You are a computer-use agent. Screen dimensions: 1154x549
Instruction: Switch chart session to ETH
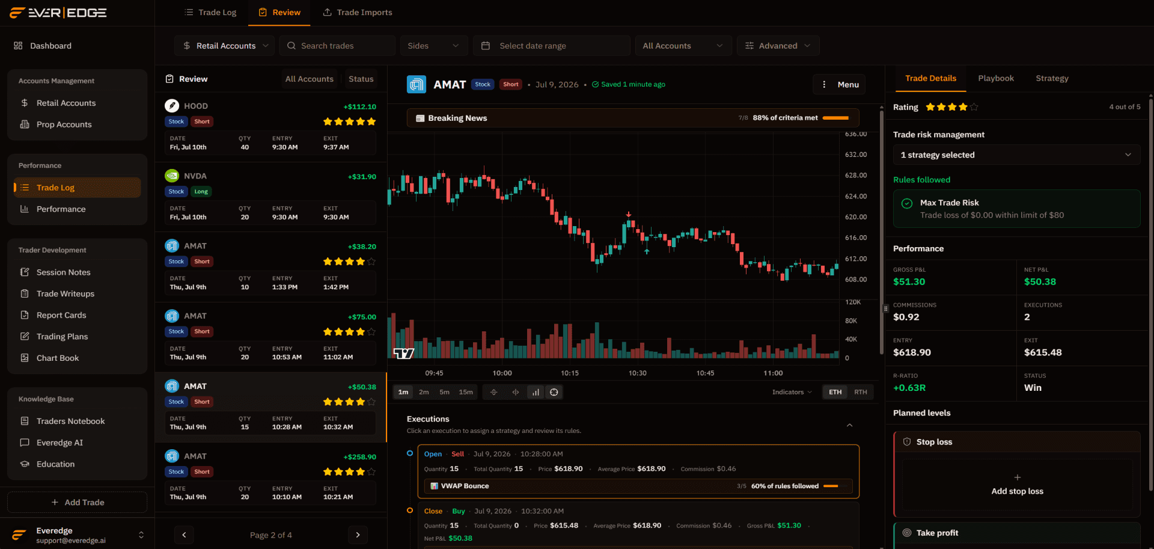pos(835,392)
